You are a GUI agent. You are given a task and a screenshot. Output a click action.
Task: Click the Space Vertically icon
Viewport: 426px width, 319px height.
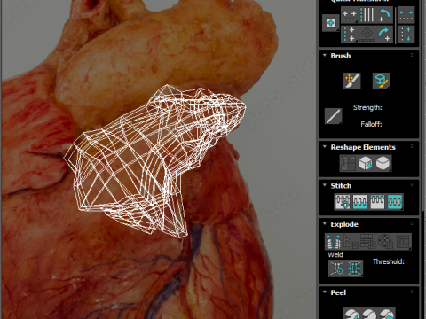pyautogui.click(x=406, y=35)
